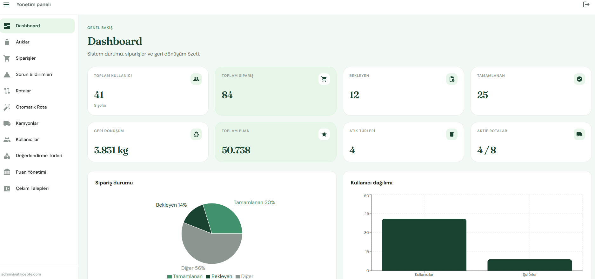Open the Otomatik Rota page
The width and height of the screenshot is (595, 279).
(x=37, y=107)
